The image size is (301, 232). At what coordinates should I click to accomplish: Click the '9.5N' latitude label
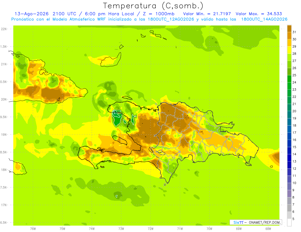[x=4, y=117]
